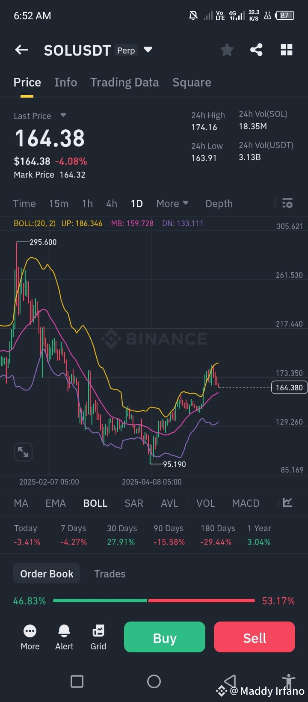Switch to the Info tab
This screenshot has width=308, height=702.
pyautogui.click(x=65, y=82)
